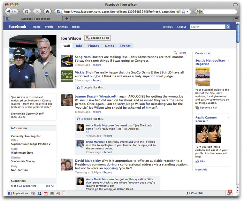Click Create an Ad link
The image size is (244, 201).
pyautogui.click(x=203, y=53)
